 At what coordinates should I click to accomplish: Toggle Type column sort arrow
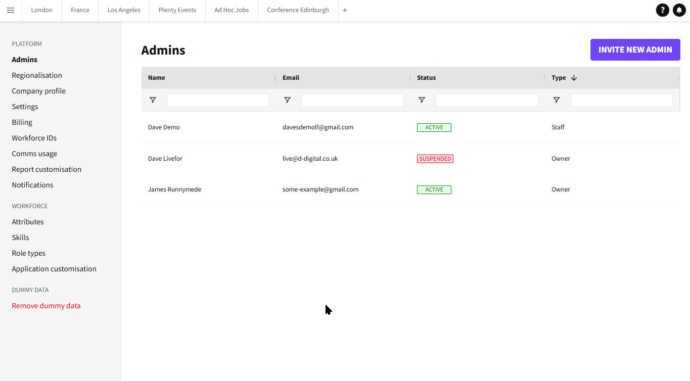[x=574, y=78]
